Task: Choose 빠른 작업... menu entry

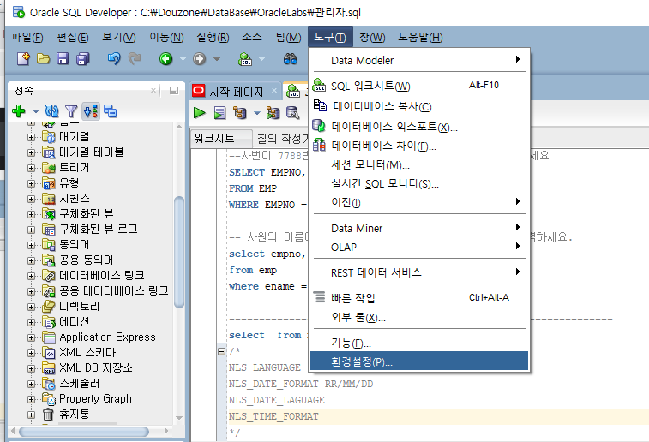Action: [419, 298]
